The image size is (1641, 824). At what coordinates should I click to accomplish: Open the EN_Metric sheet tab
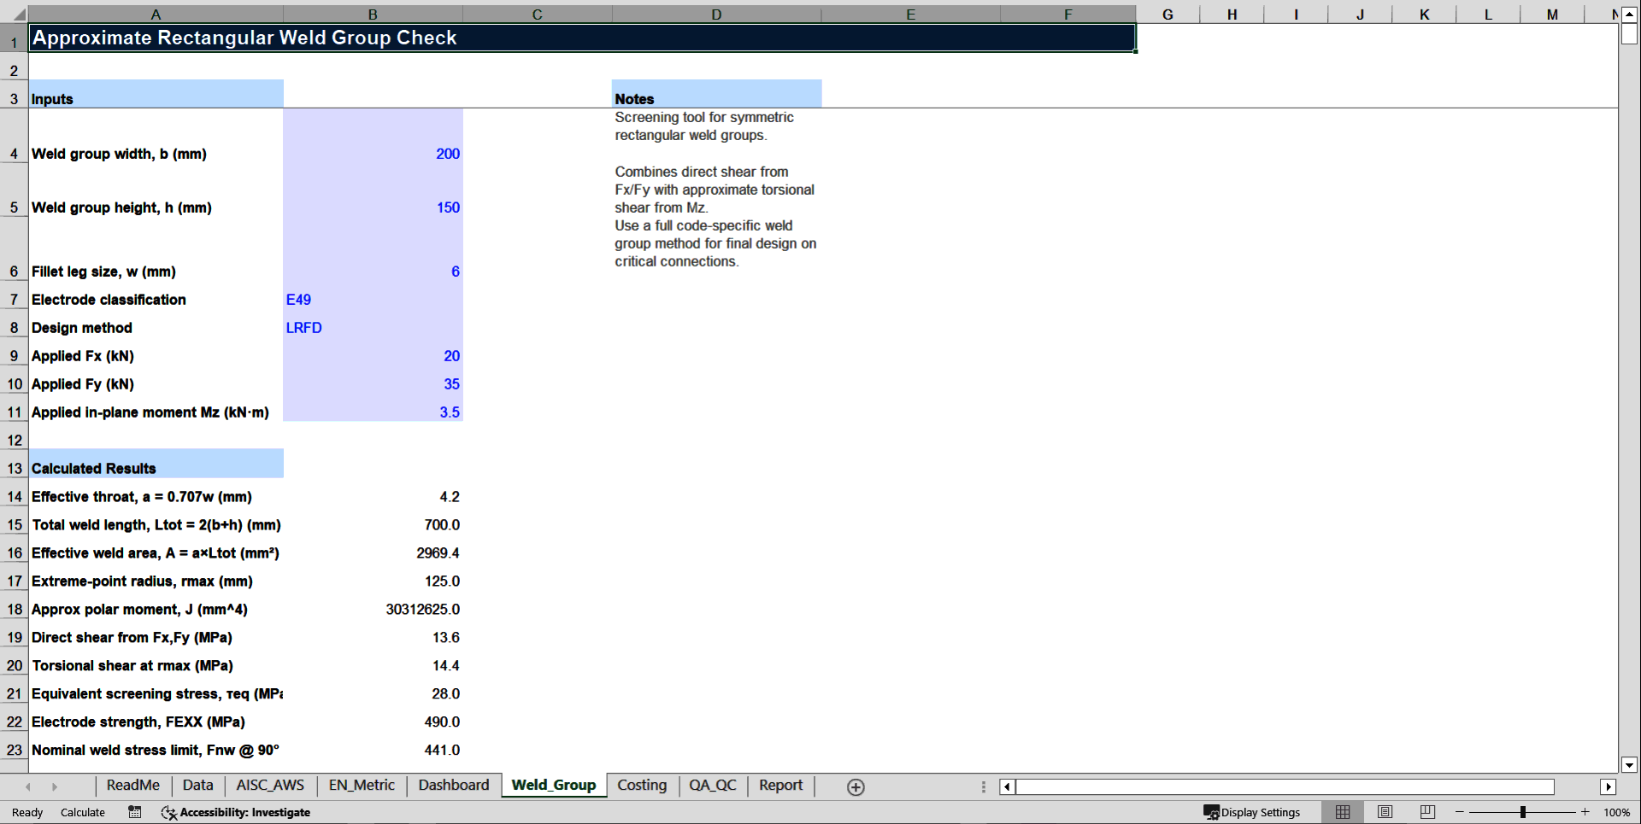361,786
